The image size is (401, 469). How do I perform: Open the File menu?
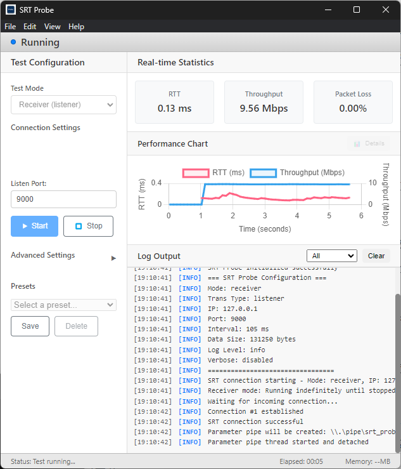pos(10,27)
